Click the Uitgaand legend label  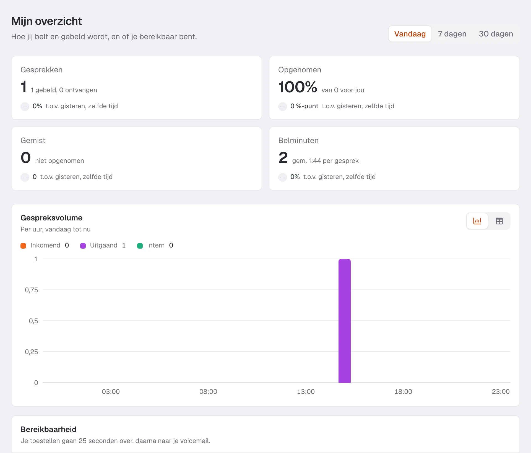pos(104,245)
